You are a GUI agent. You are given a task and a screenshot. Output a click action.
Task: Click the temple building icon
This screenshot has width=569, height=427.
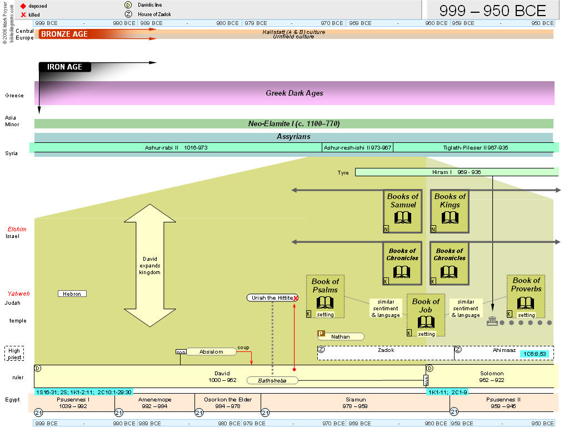[x=492, y=322]
